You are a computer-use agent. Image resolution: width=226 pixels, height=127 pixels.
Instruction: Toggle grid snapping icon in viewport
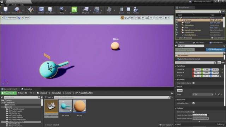[139, 18]
